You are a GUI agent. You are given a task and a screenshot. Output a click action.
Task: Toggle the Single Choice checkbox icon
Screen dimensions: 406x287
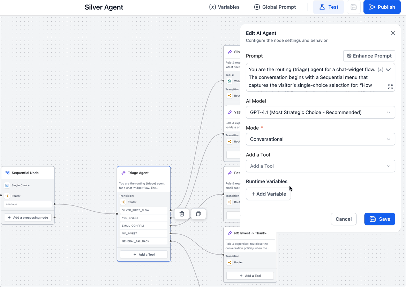[7, 185]
